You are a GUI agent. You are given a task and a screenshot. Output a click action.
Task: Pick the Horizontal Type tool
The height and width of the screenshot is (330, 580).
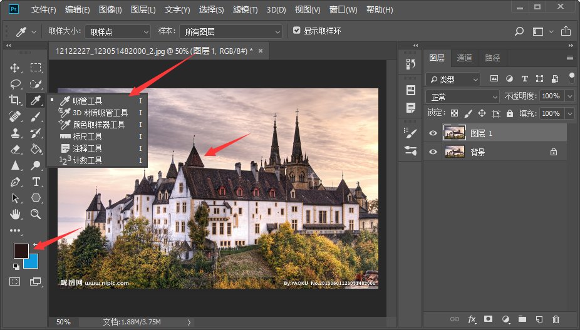(36, 182)
